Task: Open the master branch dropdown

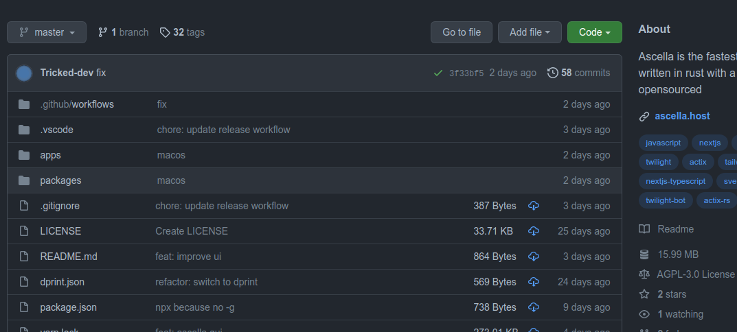Action: click(x=47, y=32)
